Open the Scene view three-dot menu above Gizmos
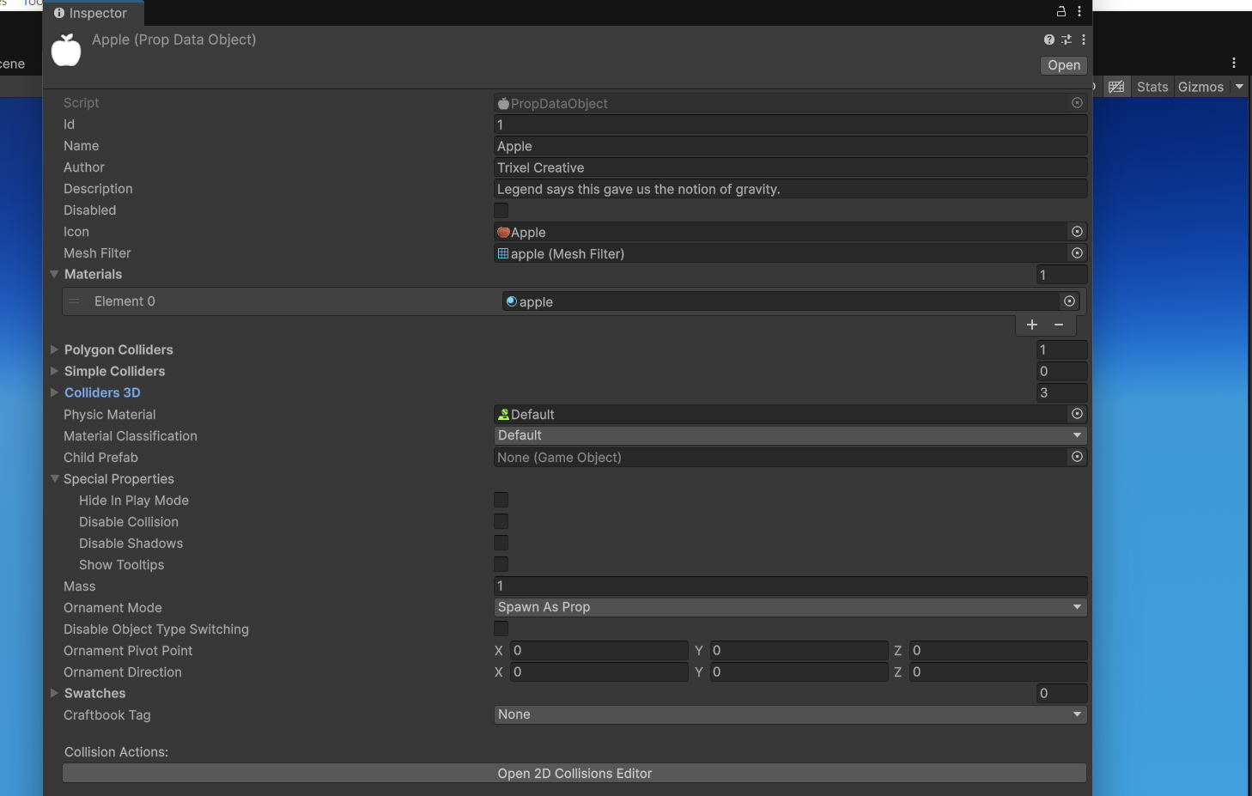Image resolution: width=1252 pixels, height=796 pixels. point(1234,63)
